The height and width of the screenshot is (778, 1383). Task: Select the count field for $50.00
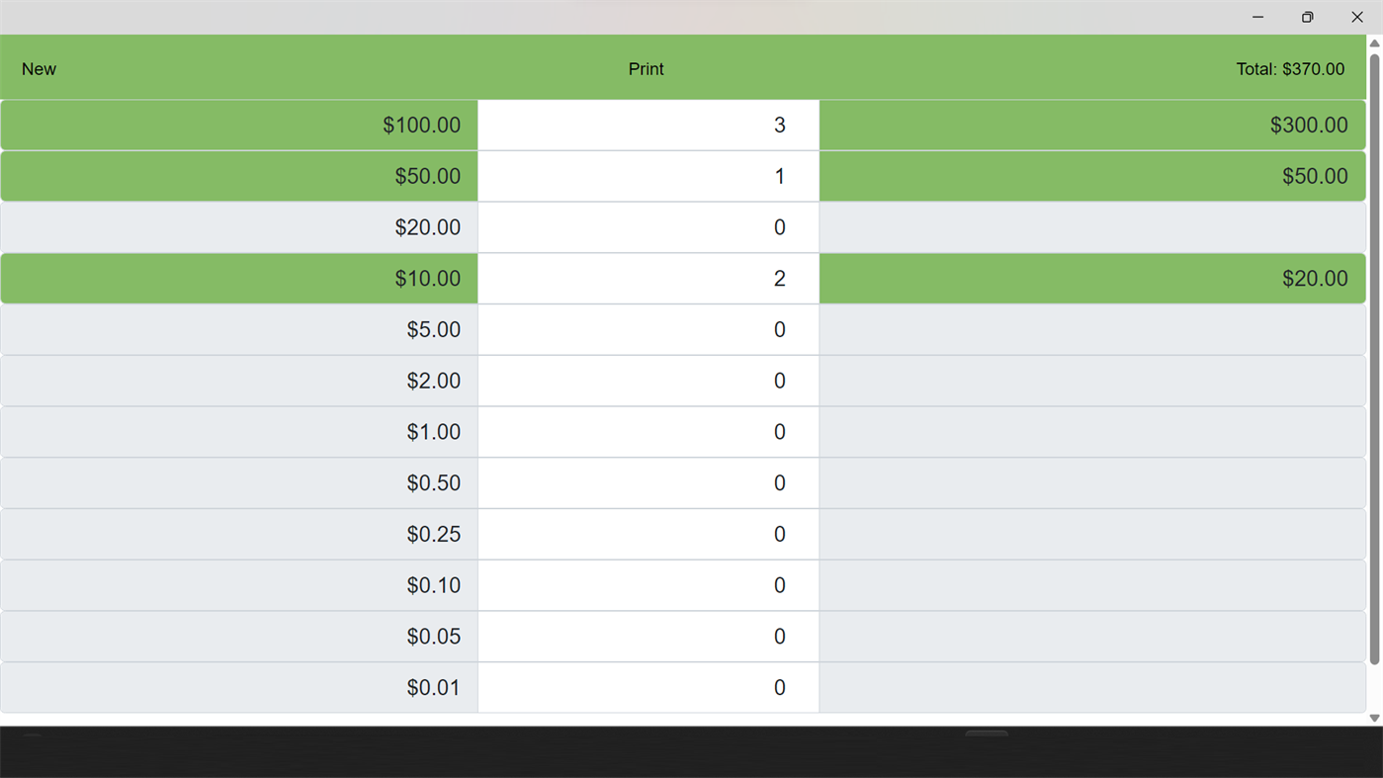point(648,176)
